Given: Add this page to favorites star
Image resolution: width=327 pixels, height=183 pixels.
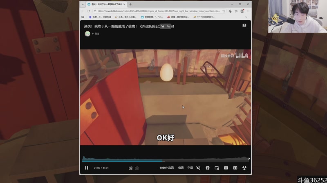Looking at the screenshot, I should point(224,11).
